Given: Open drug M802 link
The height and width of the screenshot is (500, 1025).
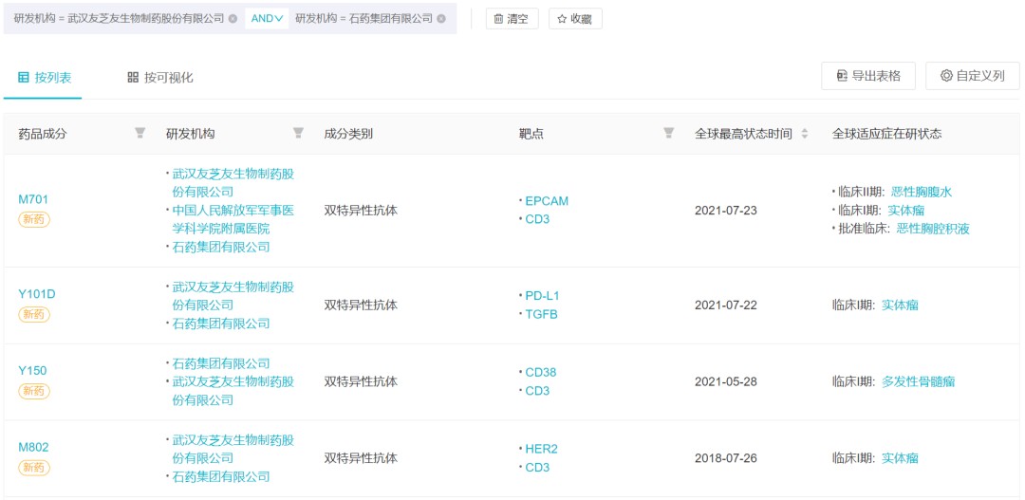Looking at the screenshot, I should 33,447.
